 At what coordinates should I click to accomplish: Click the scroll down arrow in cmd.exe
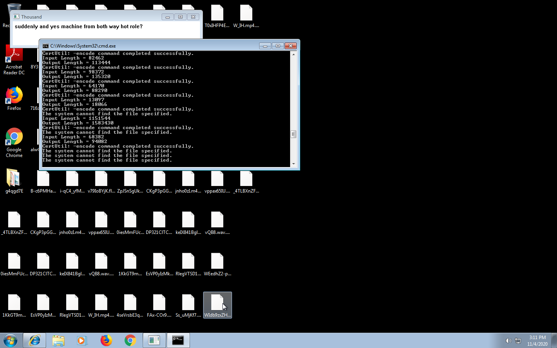click(294, 164)
